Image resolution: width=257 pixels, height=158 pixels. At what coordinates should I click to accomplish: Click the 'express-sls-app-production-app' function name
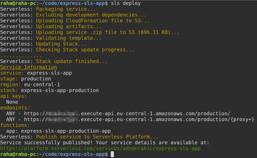(66, 131)
